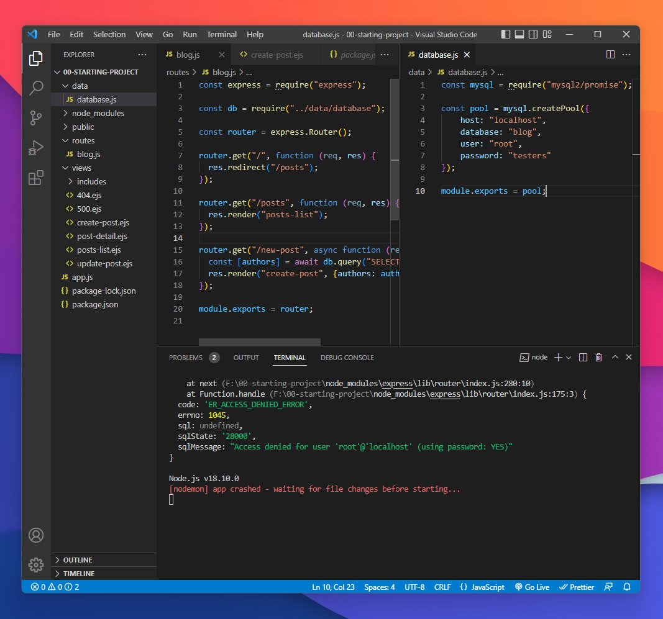Image resolution: width=663 pixels, height=619 pixels.
Task: Open Explorer more actions ellipsis
Action: coord(142,55)
